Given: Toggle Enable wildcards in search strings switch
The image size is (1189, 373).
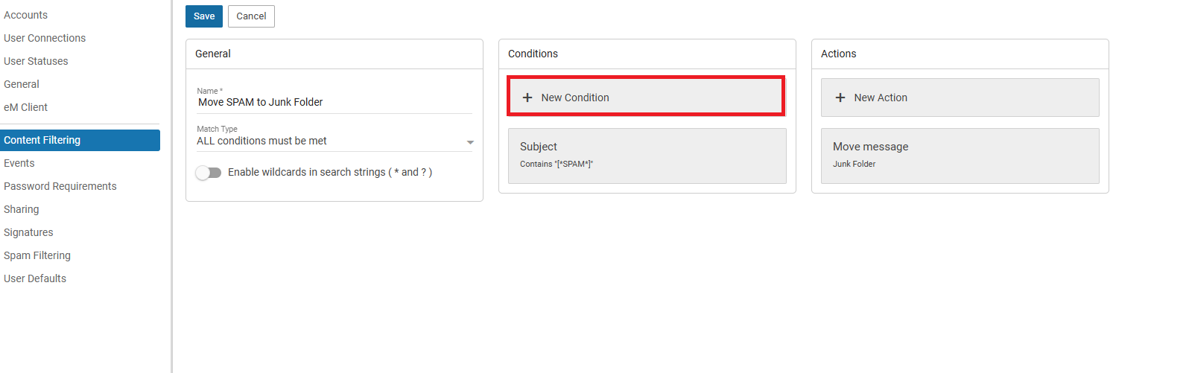Looking at the screenshot, I should pyautogui.click(x=209, y=173).
